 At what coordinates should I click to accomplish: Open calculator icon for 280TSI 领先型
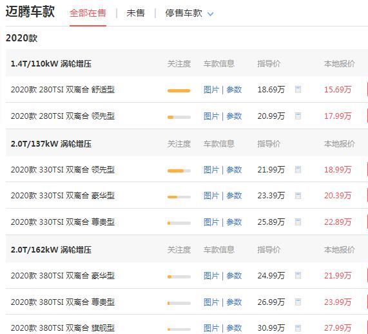tap(298, 116)
